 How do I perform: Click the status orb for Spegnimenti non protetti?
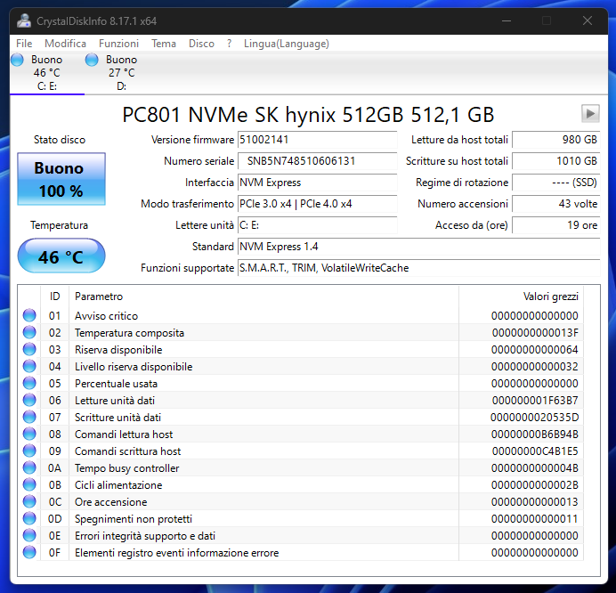click(x=29, y=518)
